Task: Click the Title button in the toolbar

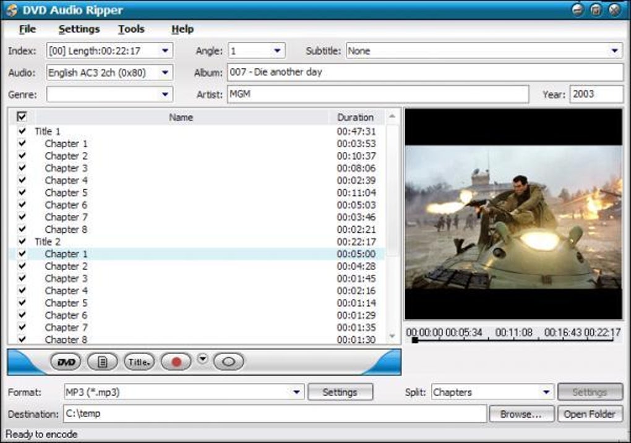Action: pos(139,362)
